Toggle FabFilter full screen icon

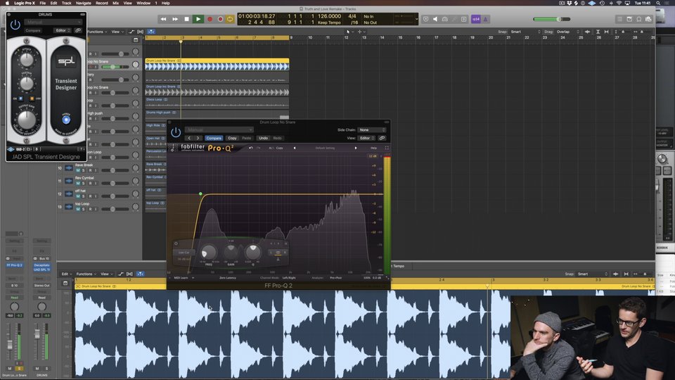[x=387, y=148]
